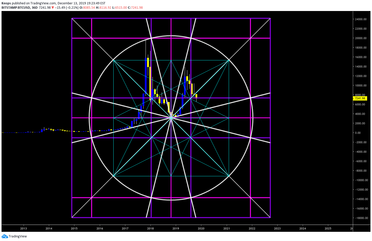Click the −8000.00 price axis label
This screenshot has width=372, height=241.
tap(360, 171)
